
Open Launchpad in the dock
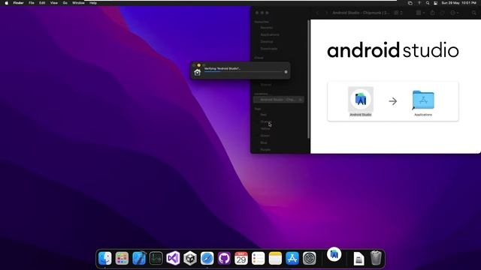pyautogui.click(x=122, y=258)
